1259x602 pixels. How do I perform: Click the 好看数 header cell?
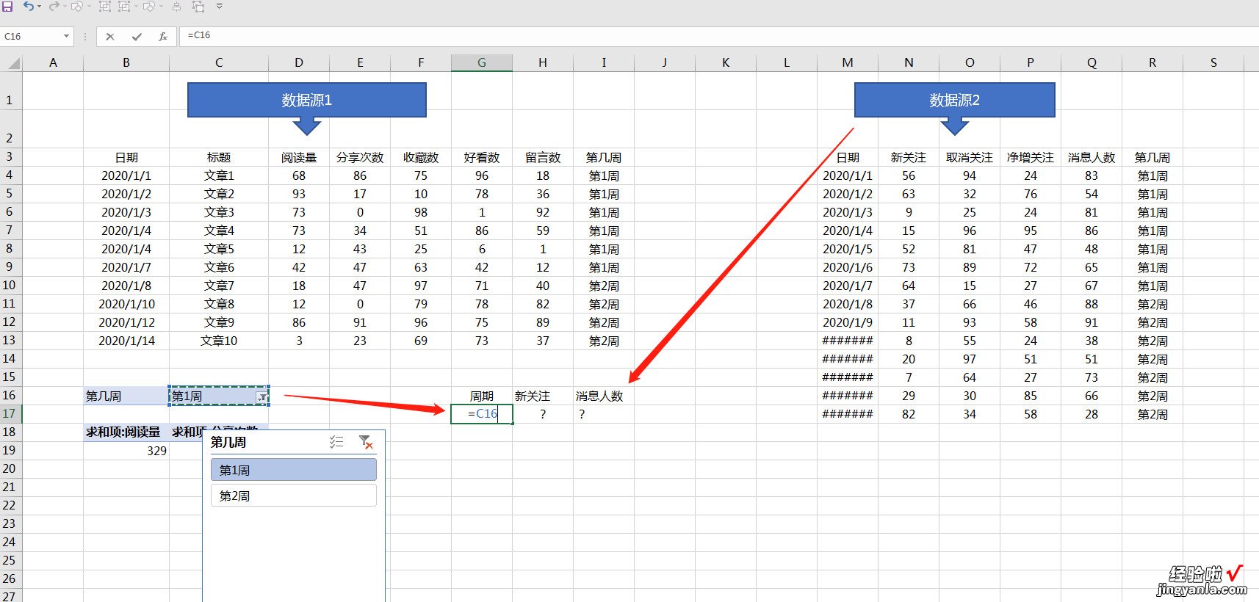tap(482, 158)
